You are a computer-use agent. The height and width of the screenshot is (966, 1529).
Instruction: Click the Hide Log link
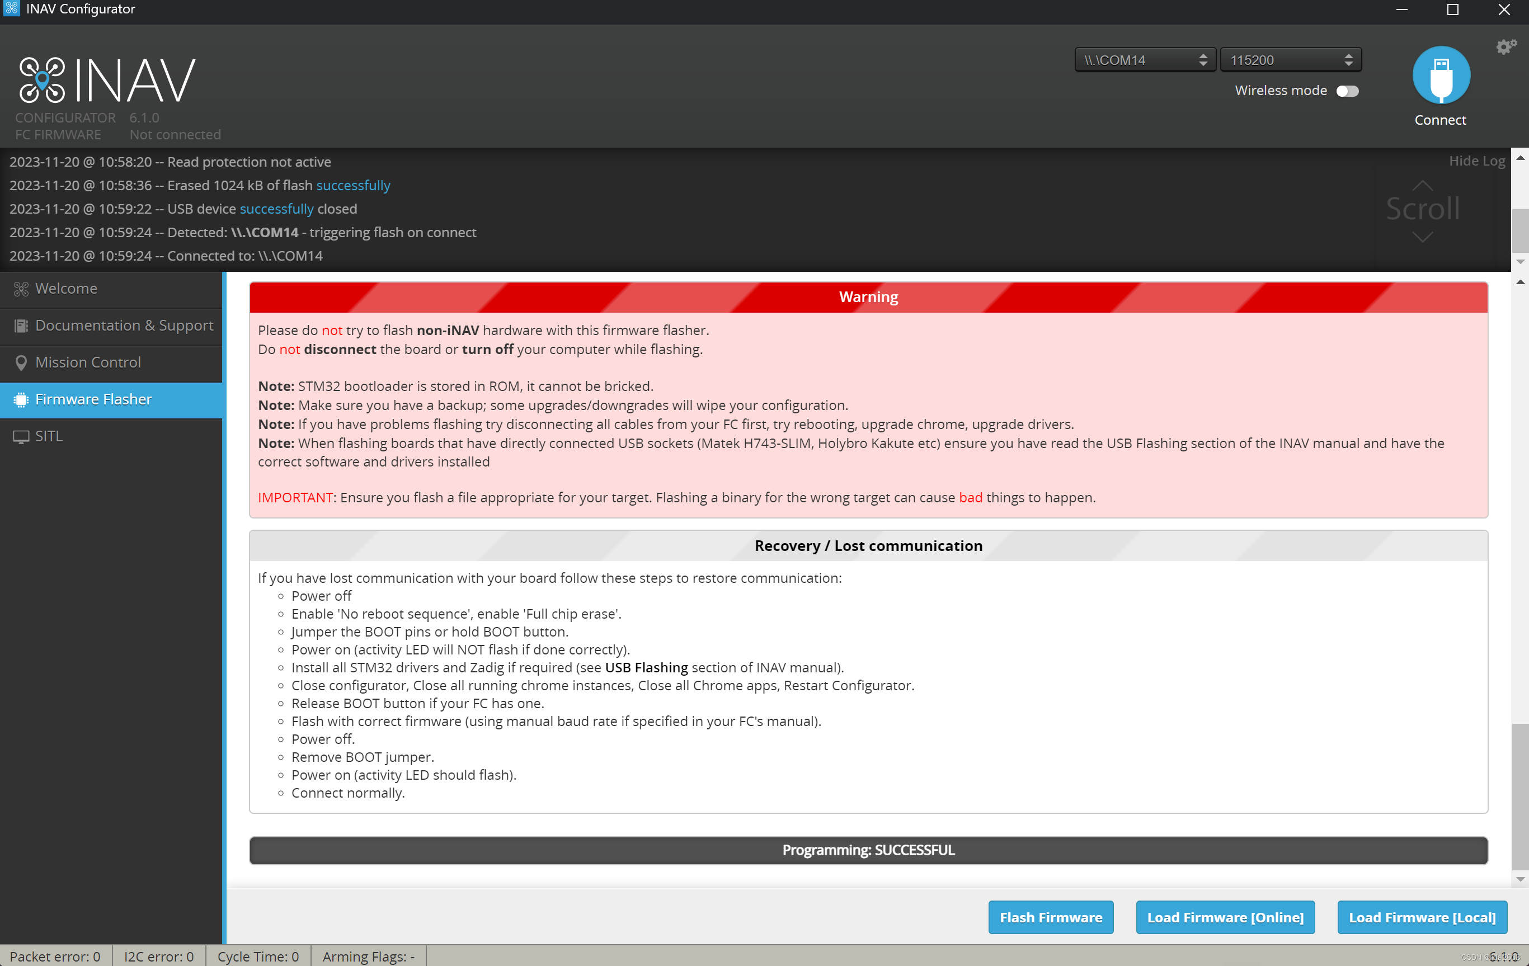coord(1476,161)
